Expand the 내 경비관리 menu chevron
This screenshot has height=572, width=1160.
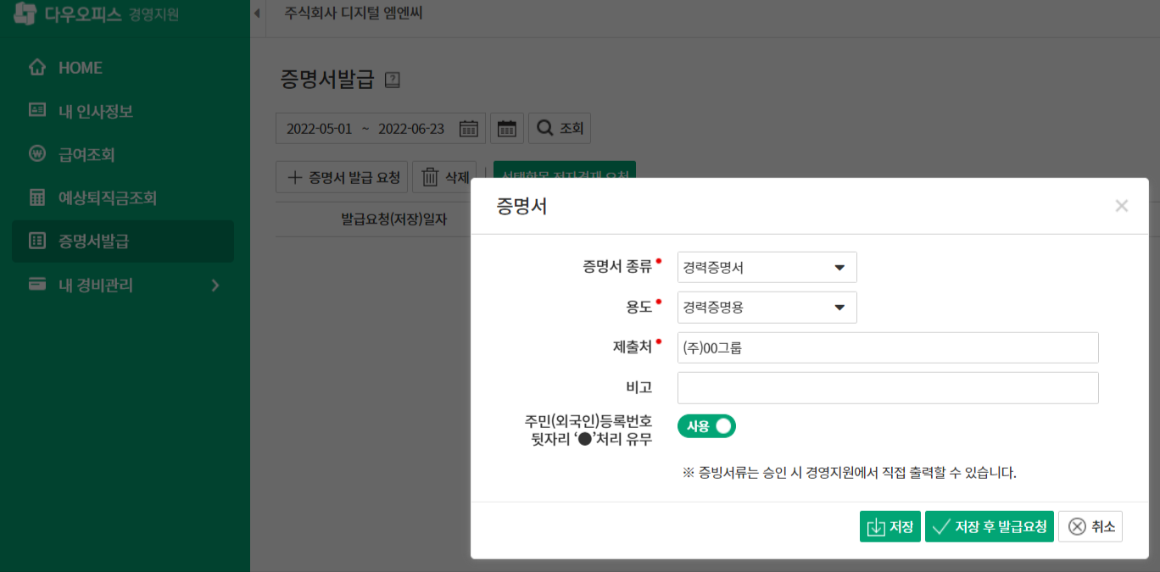tap(216, 286)
